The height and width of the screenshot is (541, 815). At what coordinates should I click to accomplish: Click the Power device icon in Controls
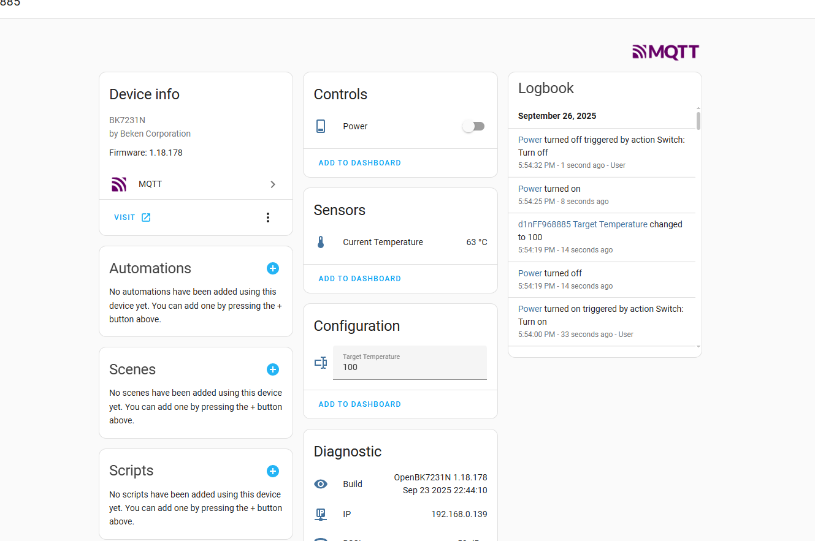pos(321,126)
